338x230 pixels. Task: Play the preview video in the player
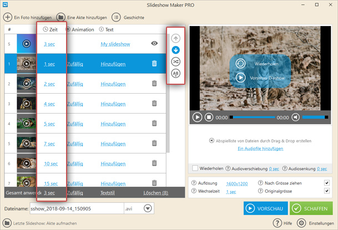click(x=197, y=117)
